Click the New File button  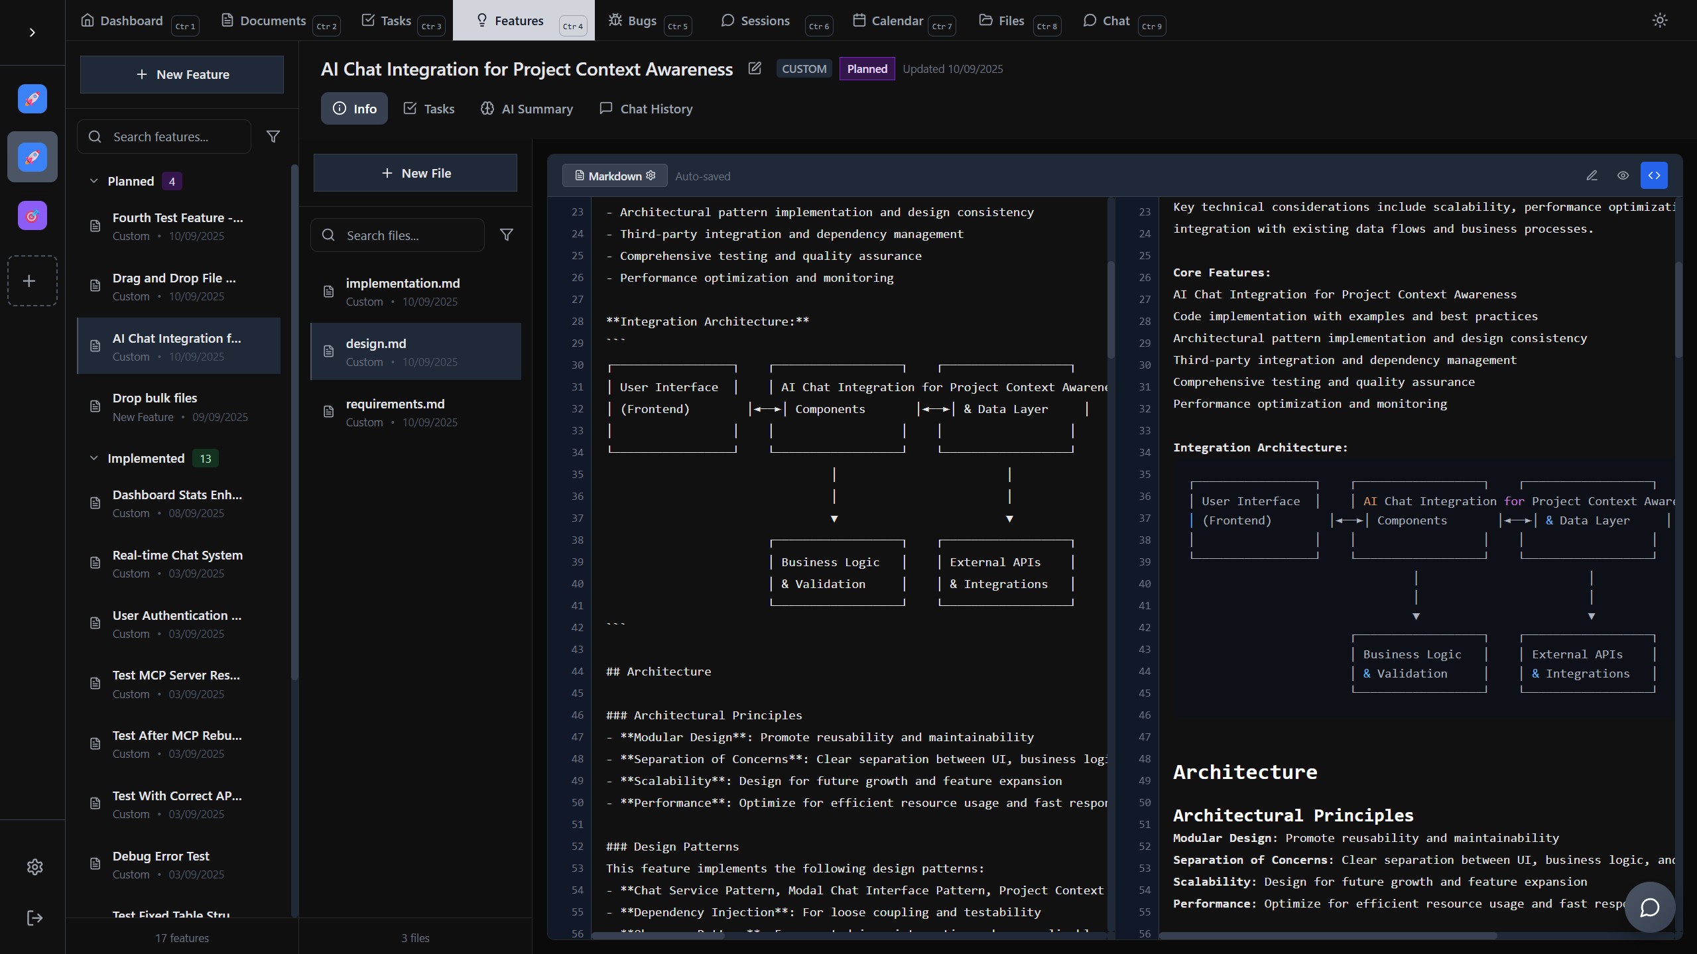(415, 173)
